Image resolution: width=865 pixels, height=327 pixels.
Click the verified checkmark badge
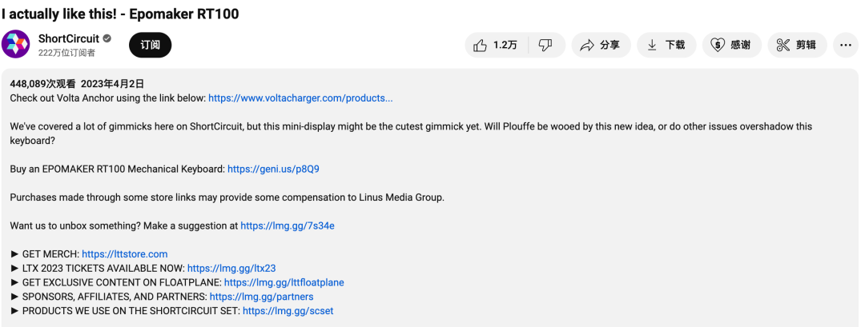tap(107, 38)
